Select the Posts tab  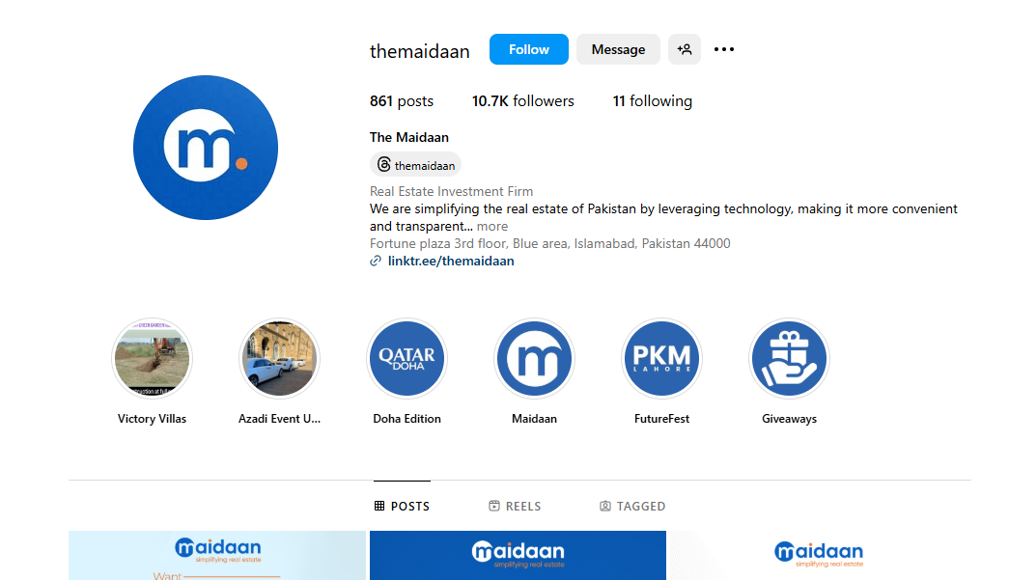[402, 506]
